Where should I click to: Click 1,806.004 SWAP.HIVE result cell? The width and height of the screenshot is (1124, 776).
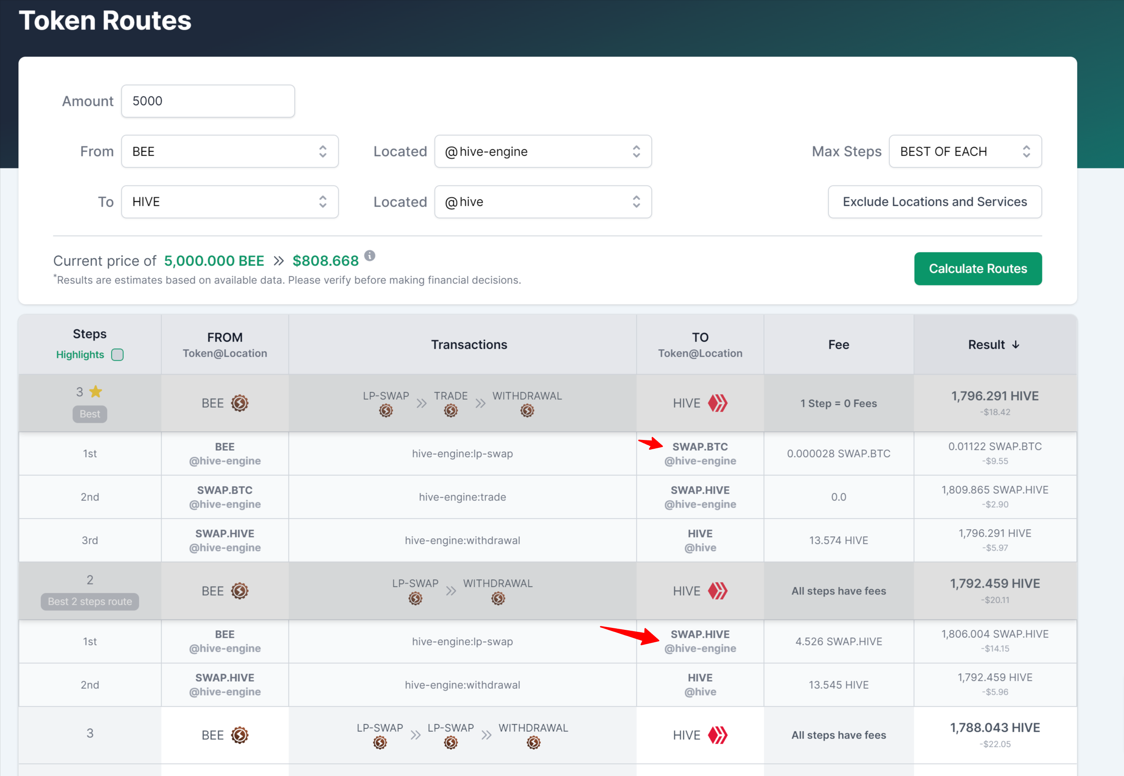pos(995,641)
